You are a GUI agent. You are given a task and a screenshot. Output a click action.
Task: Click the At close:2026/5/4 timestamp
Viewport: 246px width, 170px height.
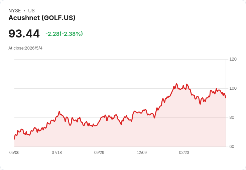pyautogui.click(x=25, y=48)
